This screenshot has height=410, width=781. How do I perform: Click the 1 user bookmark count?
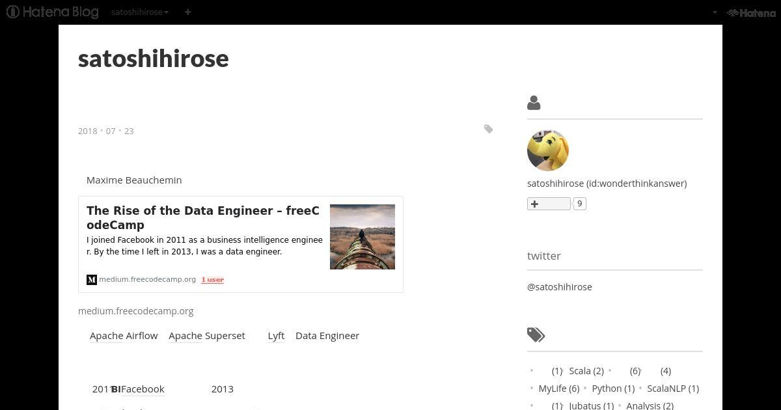click(x=212, y=280)
